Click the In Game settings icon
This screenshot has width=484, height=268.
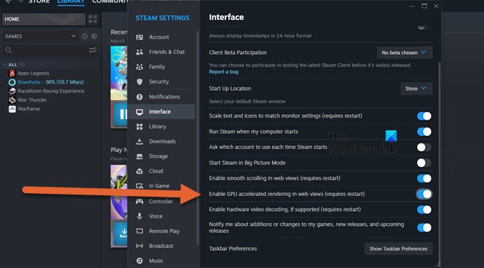(x=140, y=186)
